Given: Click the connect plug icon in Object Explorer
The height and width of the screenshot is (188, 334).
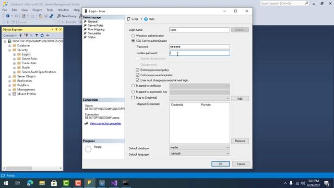Looking at the screenshot, I should coord(21,36).
